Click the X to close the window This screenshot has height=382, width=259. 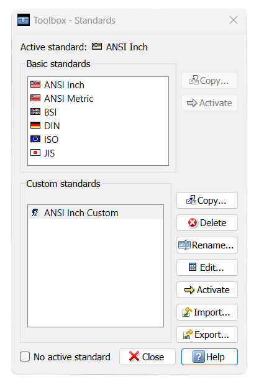point(234,20)
